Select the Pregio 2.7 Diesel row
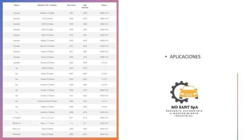The height and width of the screenshot is (140, 250). coord(47,107)
